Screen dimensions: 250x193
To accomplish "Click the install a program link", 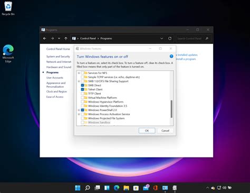I will tap(186, 59).
